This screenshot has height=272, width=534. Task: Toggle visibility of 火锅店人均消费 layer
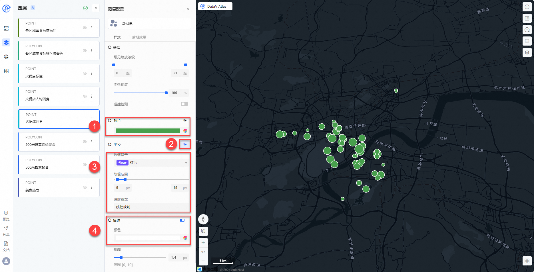85,96
